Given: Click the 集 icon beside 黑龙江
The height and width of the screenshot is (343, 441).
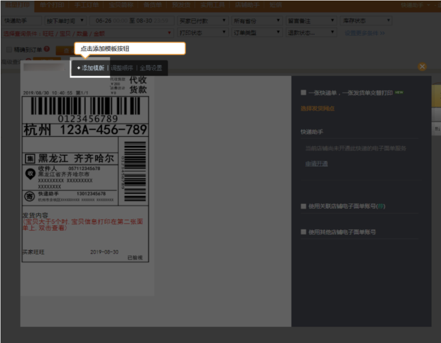Looking at the screenshot, I should tap(30, 159).
